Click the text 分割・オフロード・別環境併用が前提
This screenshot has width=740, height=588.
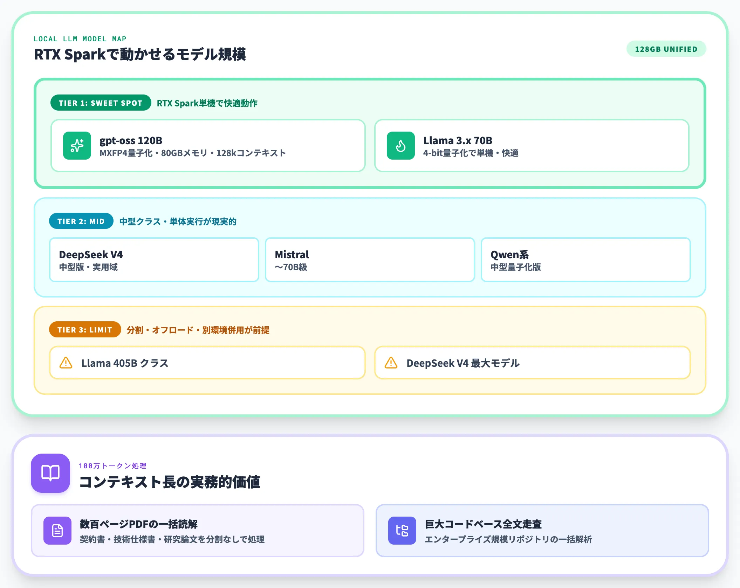198,330
